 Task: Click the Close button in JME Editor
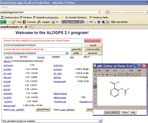point(125,112)
